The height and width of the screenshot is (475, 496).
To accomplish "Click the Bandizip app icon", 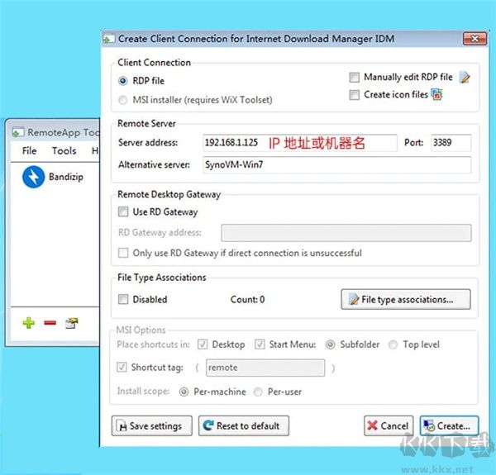I will click(34, 178).
